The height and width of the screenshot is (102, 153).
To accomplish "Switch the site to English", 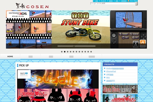I will tap(104, 1).
